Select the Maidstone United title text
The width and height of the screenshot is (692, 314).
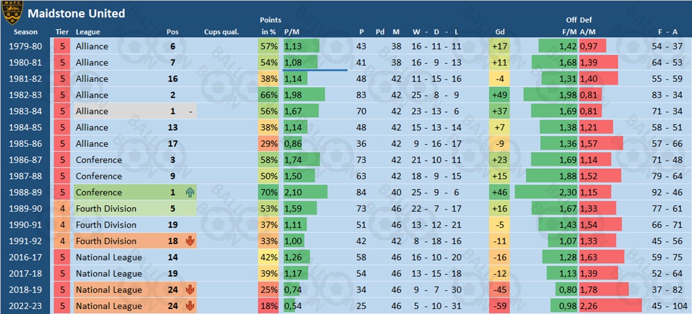pyautogui.click(x=76, y=14)
